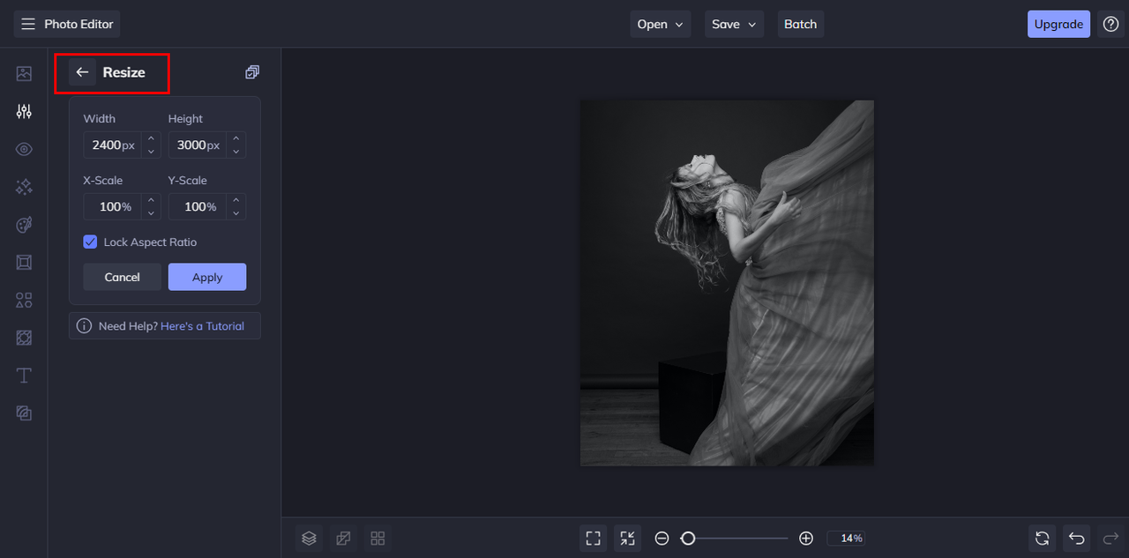Open the Textures sidebar icon
1129x558 pixels.
tap(24, 413)
